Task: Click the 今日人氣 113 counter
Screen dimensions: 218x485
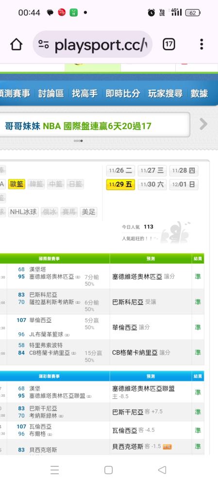Action: [x=137, y=226]
